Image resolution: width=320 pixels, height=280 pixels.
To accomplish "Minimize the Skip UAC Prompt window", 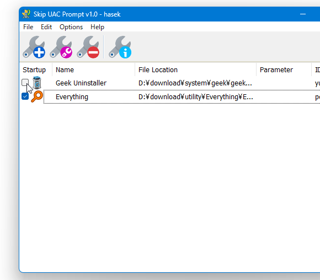I will point(303,14).
